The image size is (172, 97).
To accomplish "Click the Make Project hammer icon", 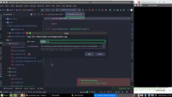I will coord(37,10).
